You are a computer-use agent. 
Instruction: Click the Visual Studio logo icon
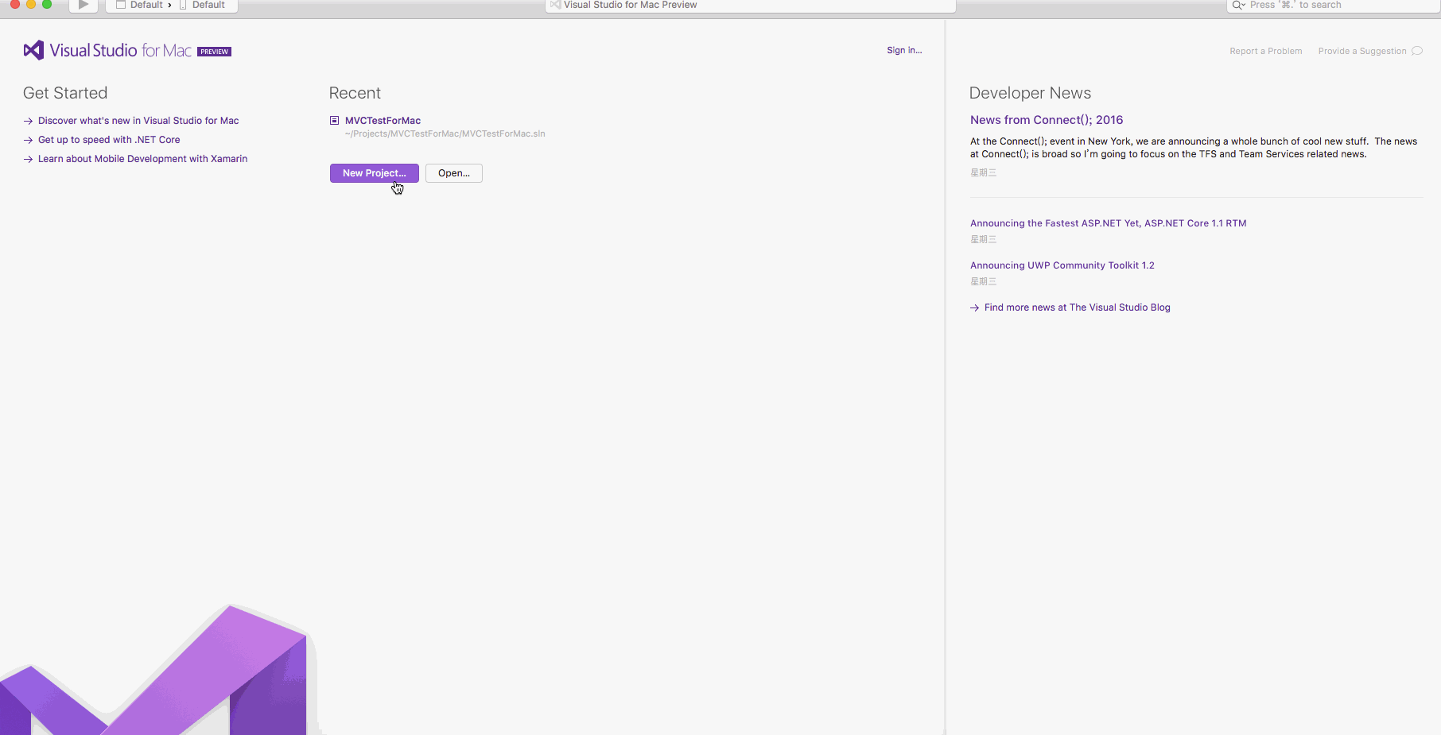[33, 51]
